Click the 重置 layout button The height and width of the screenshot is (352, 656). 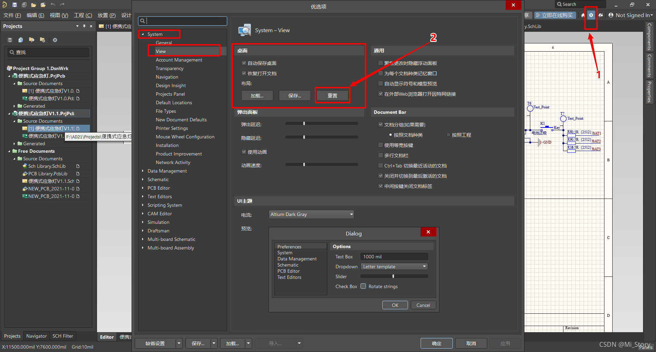point(332,96)
